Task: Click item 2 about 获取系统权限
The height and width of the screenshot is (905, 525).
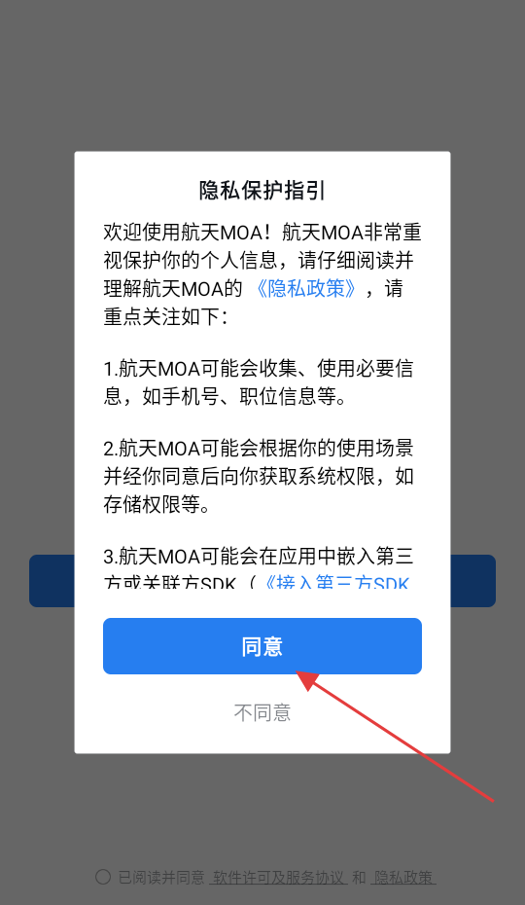Action: click(x=259, y=476)
